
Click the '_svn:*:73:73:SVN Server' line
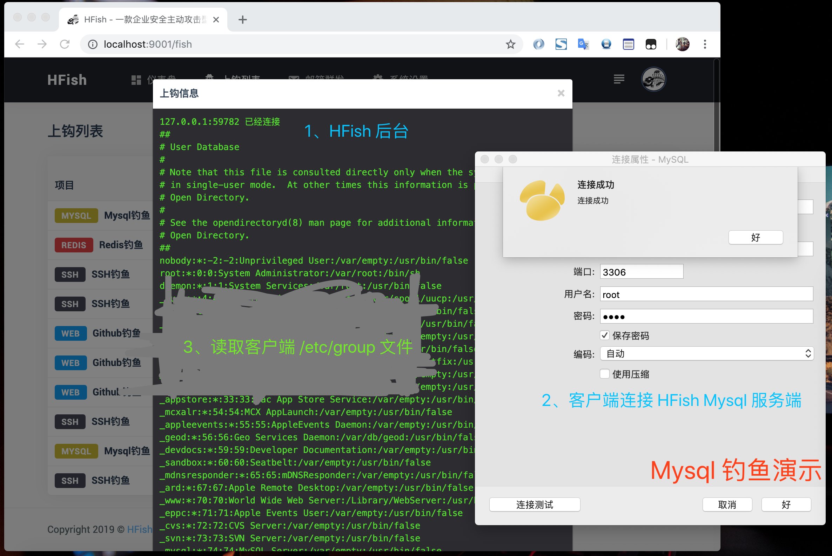tap(290, 538)
